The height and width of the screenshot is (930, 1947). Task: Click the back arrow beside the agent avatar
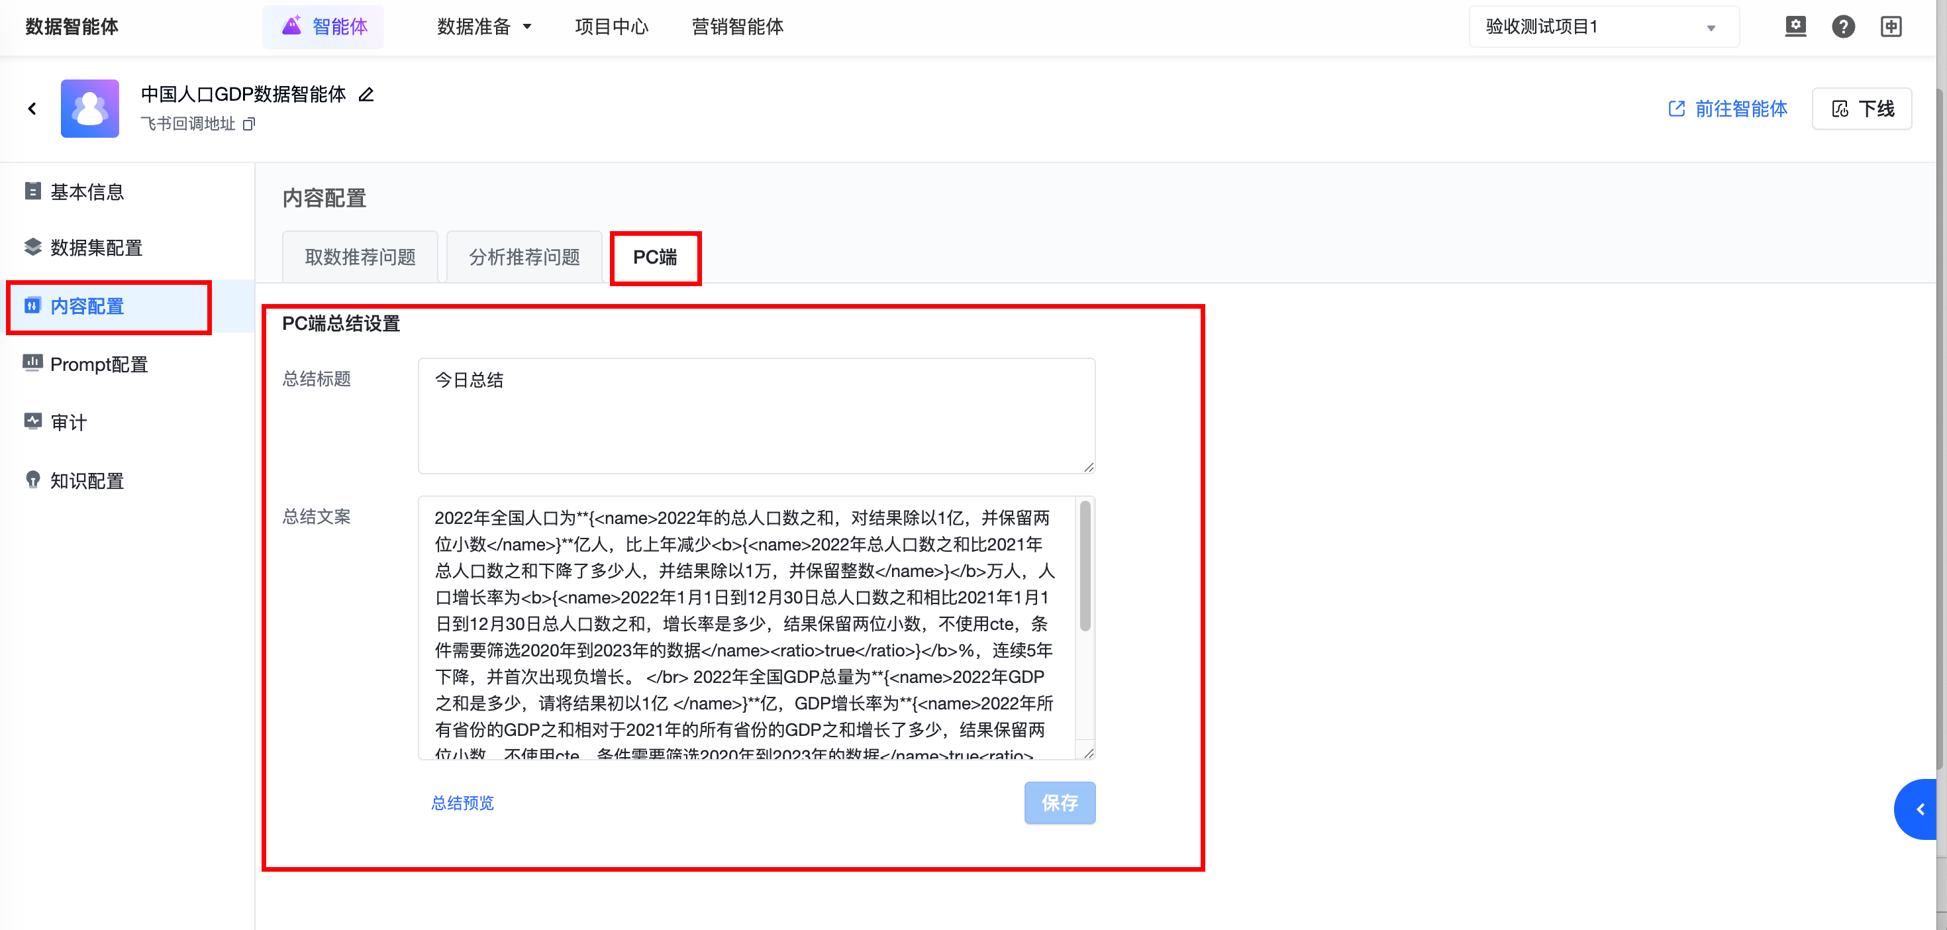[x=32, y=109]
